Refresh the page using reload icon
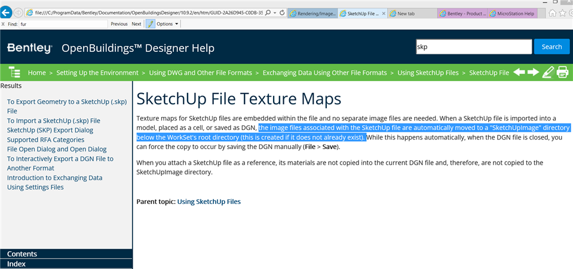The image size is (573, 269). (282, 13)
